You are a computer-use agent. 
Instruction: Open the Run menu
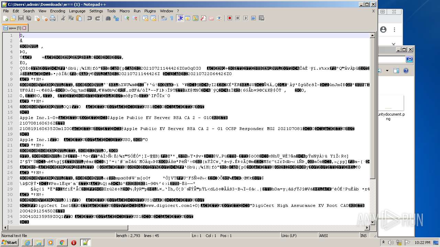click(137, 11)
